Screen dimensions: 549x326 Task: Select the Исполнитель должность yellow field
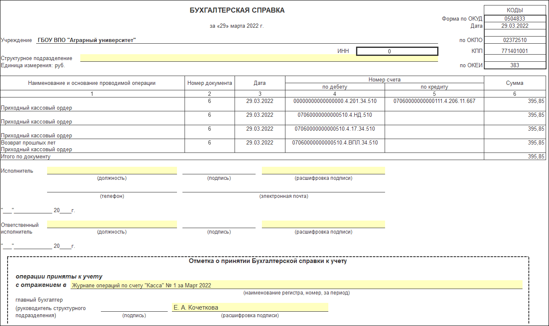112,171
